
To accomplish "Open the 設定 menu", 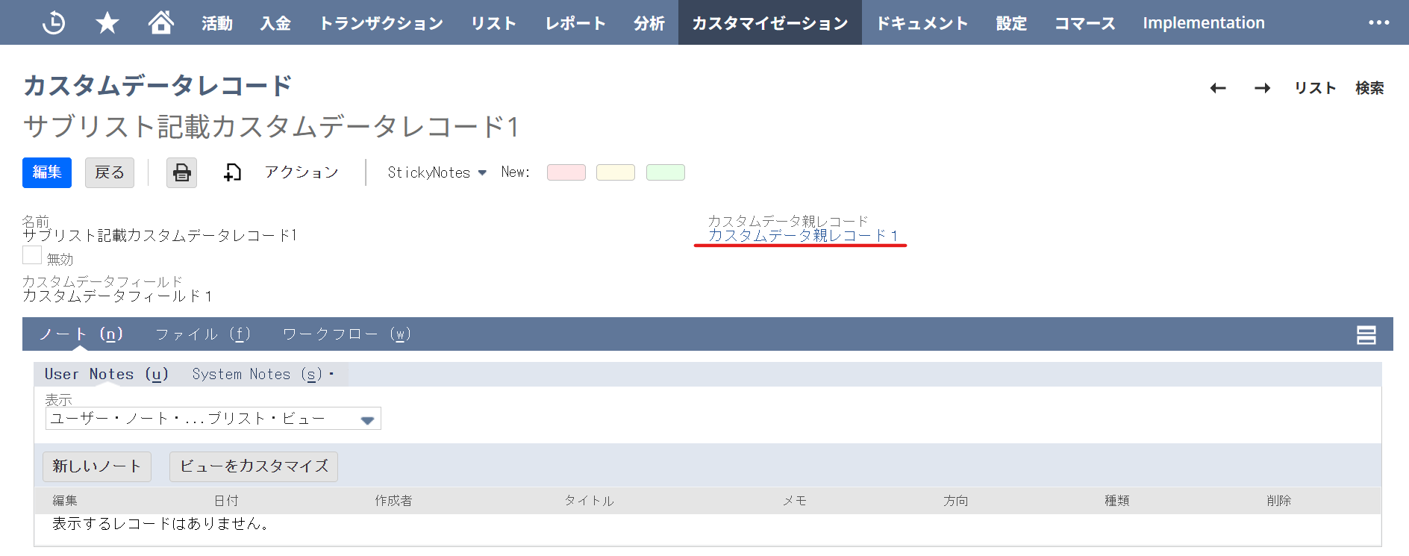I will pyautogui.click(x=1011, y=23).
